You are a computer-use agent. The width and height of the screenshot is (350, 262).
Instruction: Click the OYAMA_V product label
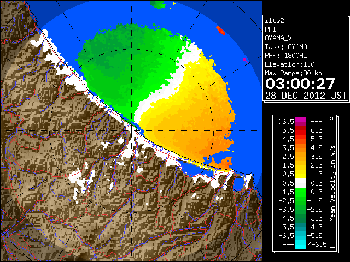click(x=278, y=38)
